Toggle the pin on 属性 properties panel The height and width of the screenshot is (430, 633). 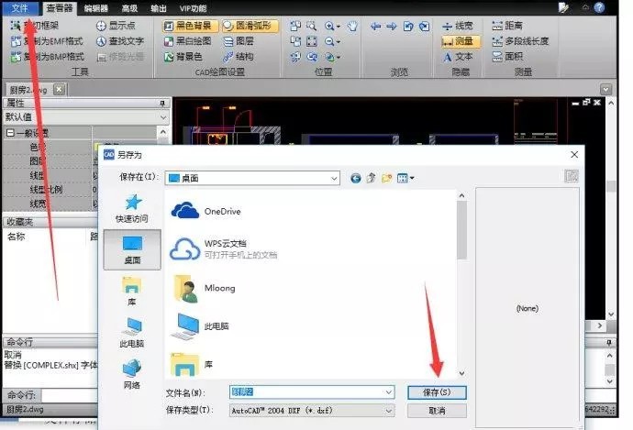162,104
